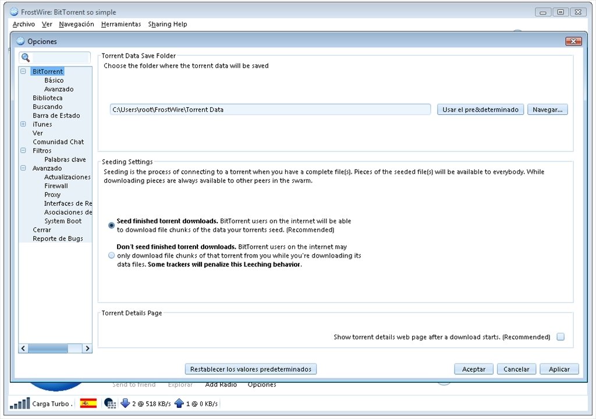Click the tree horizontal scrollbar thumb
The height and width of the screenshot is (419, 596).
[48, 348]
